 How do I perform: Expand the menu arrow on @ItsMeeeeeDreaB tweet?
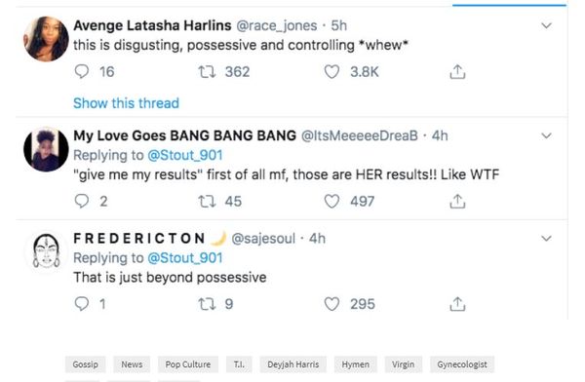pyautogui.click(x=546, y=135)
